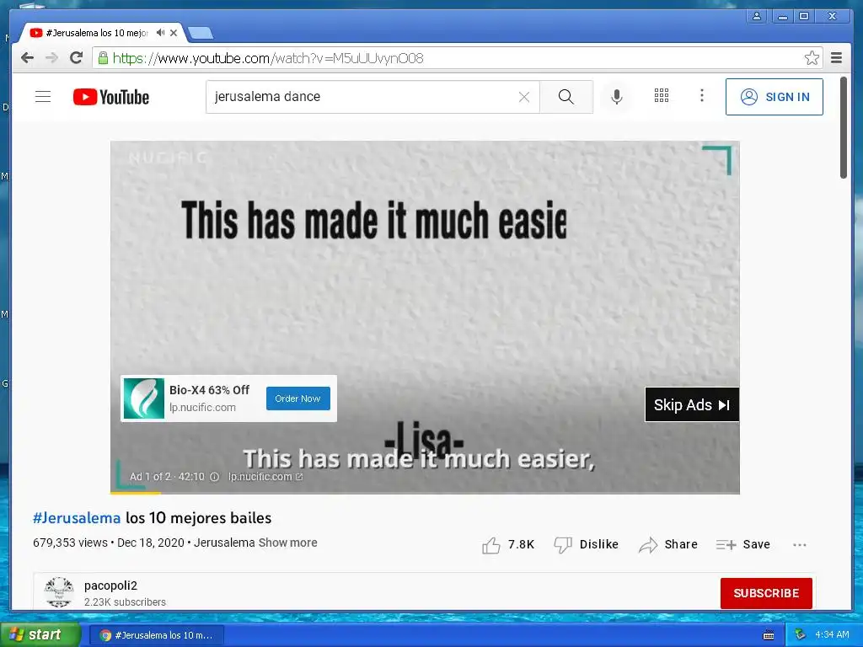Open the YouTube apps grid

point(661,96)
